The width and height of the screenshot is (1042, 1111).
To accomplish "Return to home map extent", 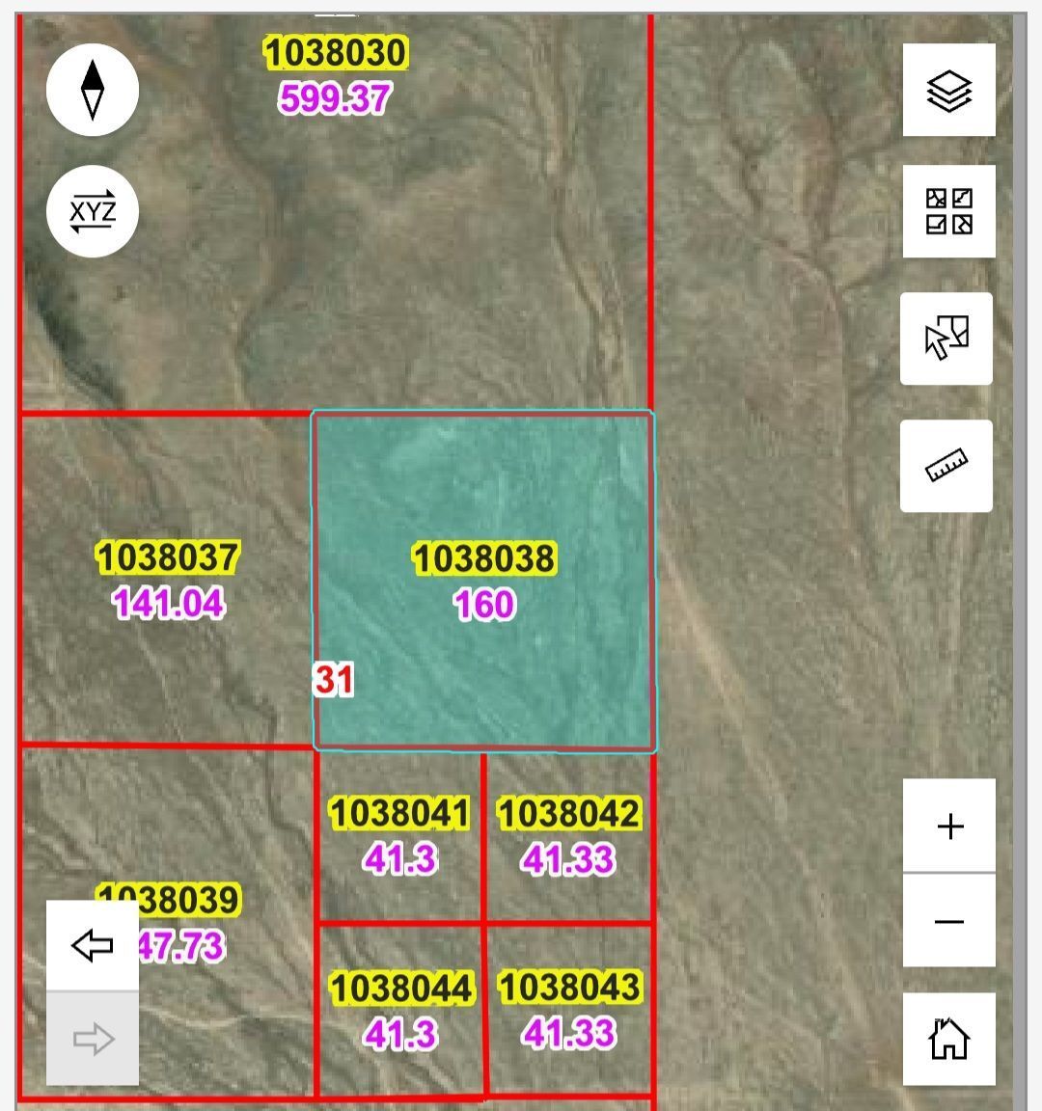I will pyautogui.click(x=949, y=1039).
